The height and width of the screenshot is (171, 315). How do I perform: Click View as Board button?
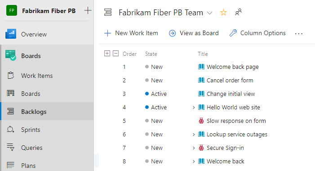click(x=194, y=33)
